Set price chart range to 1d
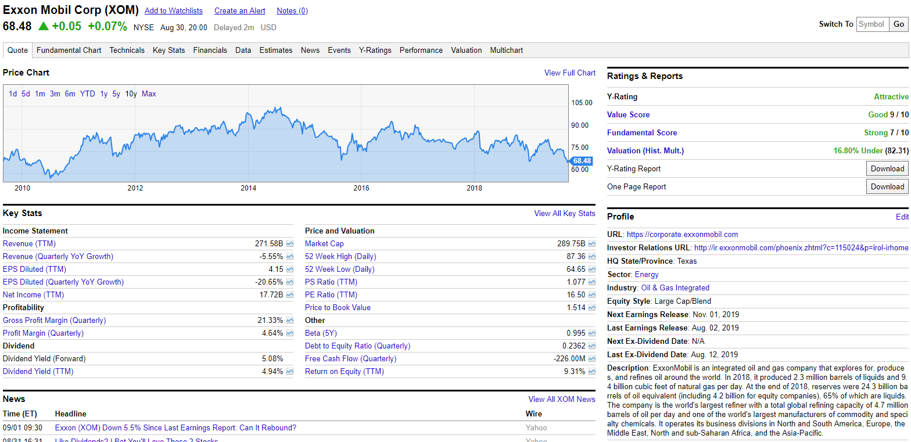 tap(13, 94)
